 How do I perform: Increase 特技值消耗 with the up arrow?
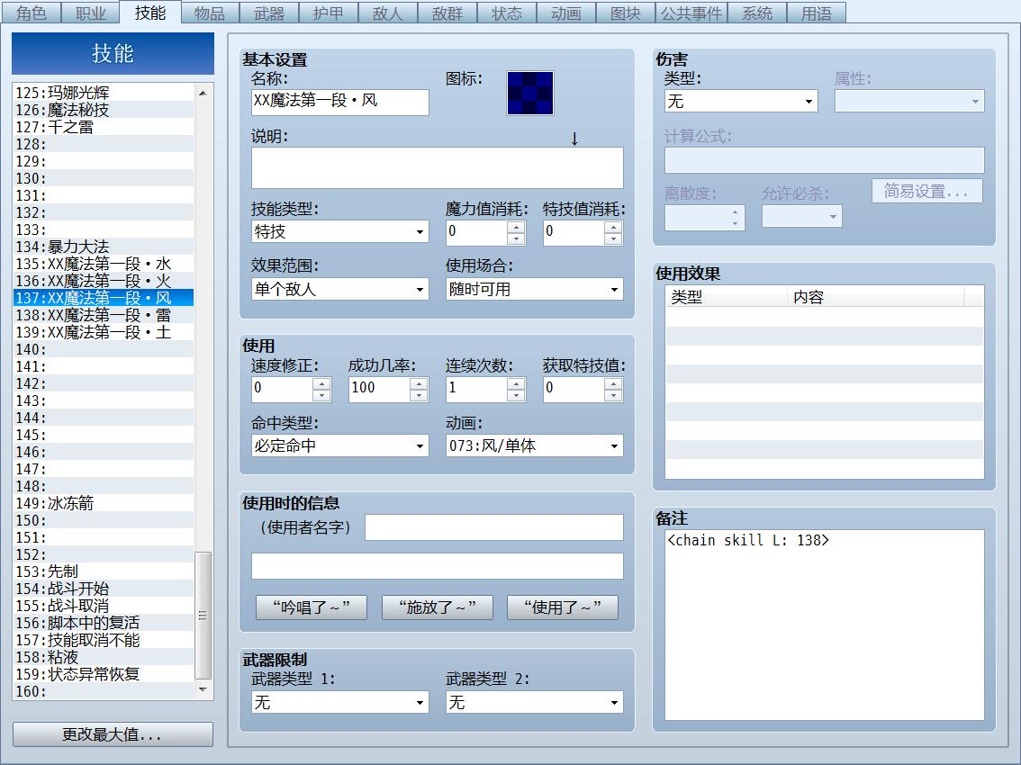tap(613, 227)
